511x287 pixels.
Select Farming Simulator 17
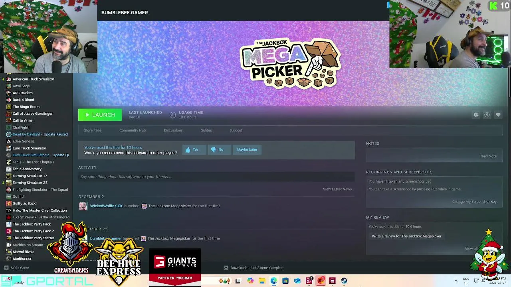[30, 176]
